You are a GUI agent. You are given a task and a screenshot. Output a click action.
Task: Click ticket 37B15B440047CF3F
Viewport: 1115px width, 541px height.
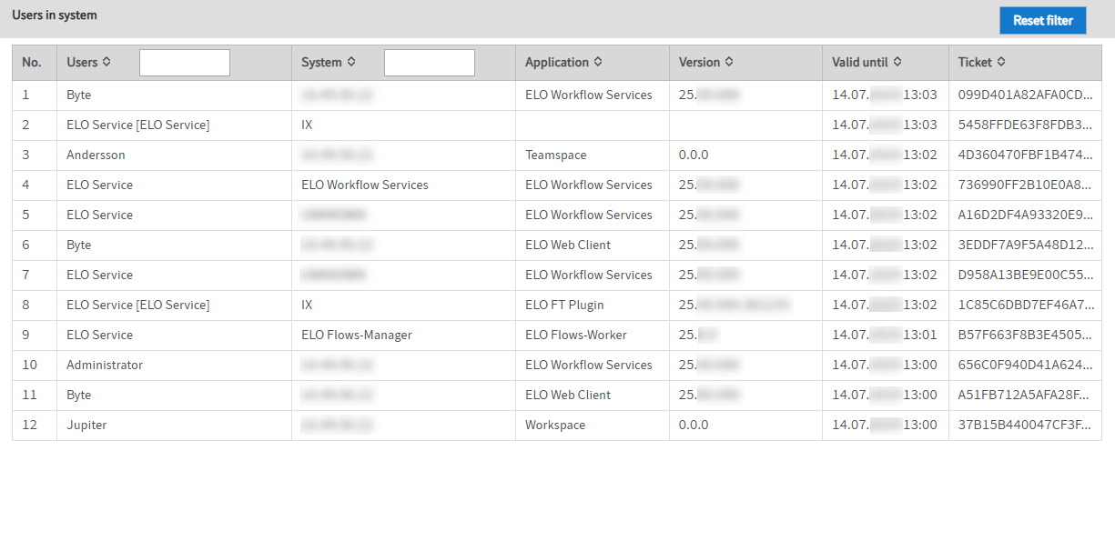(1026, 425)
